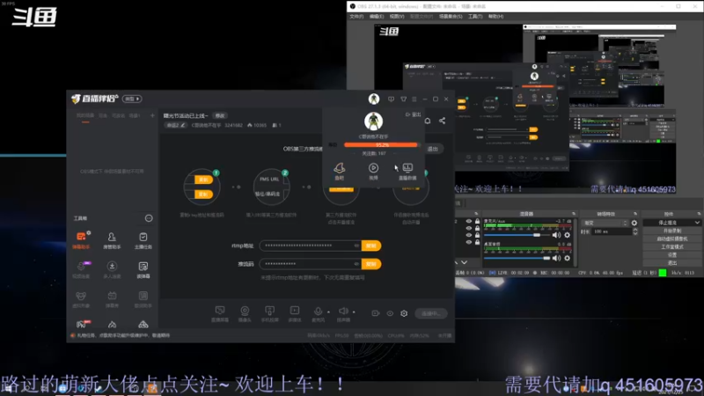Select the first scene tab in 直播伴侣
The image size is (704, 396).
tap(85, 116)
